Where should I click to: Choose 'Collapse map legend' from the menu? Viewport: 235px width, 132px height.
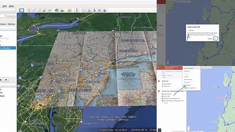click(189, 68)
